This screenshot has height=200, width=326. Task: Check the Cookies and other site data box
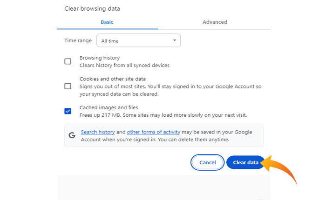(68, 86)
